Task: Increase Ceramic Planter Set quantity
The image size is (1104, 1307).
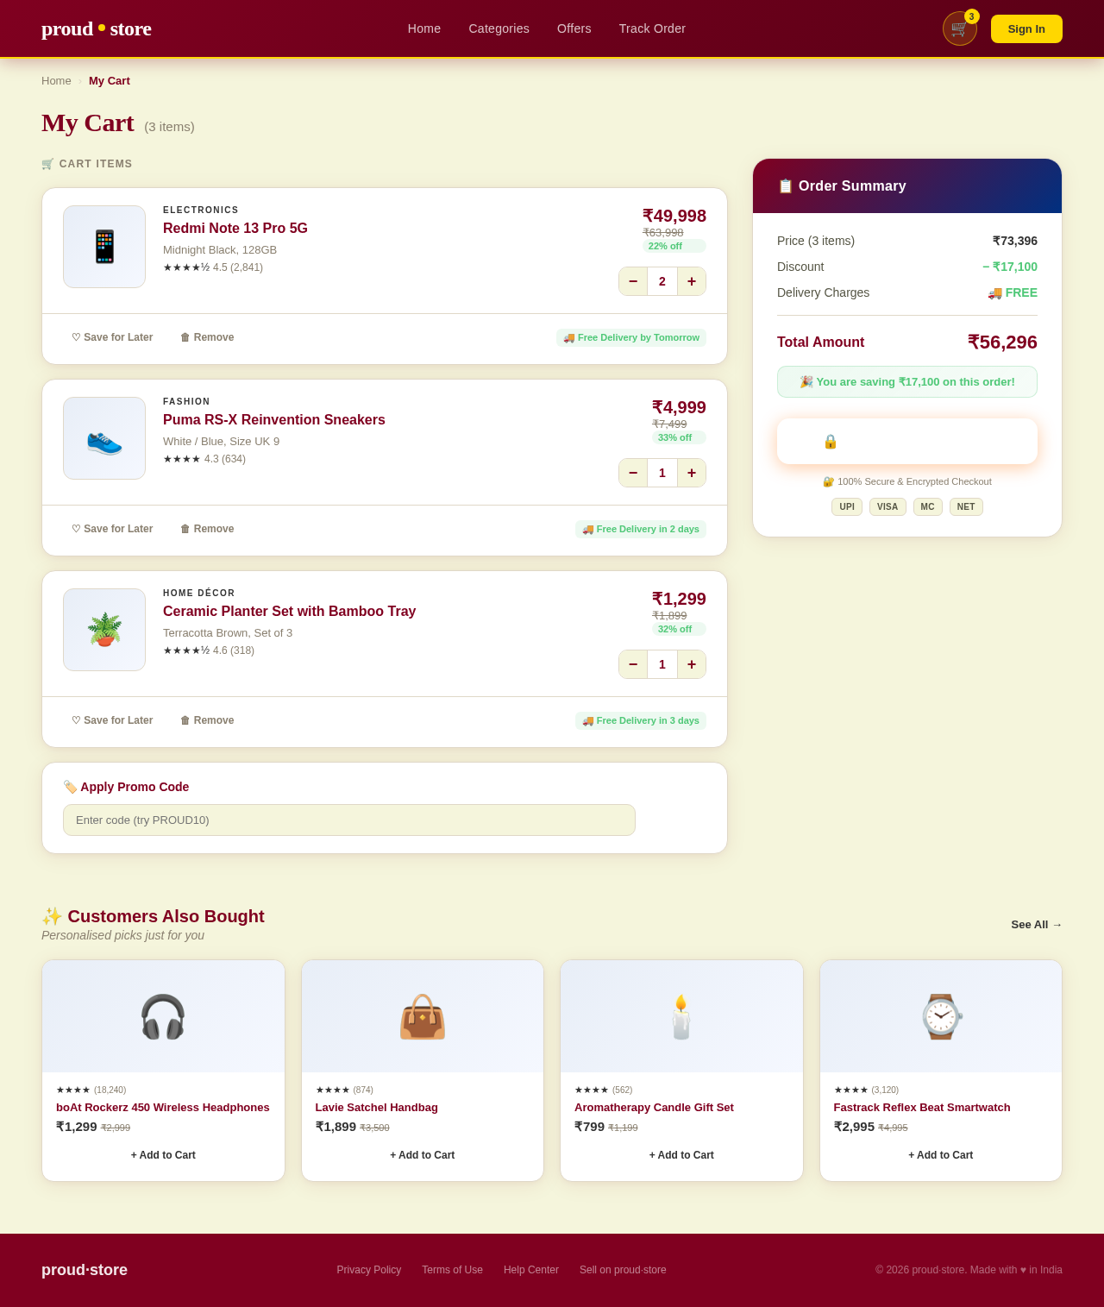Action: click(x=691, y=664)
